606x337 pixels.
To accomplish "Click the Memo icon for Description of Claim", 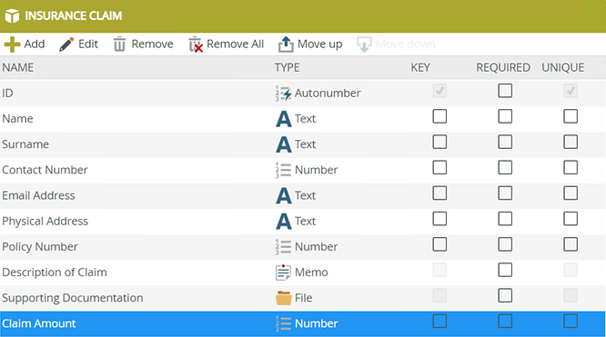I will tap(283, 273).
